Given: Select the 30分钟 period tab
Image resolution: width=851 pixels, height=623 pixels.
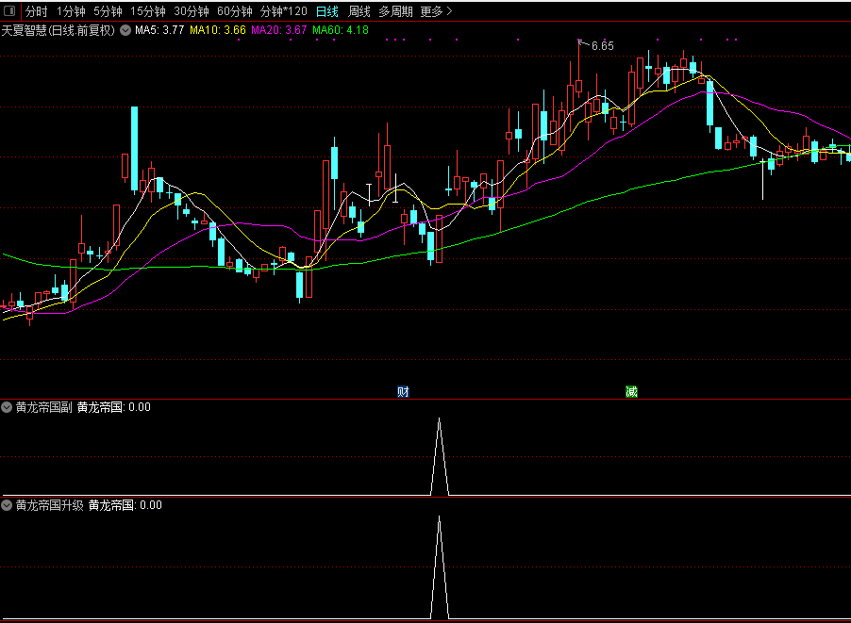Looking at the screenshot, I should coord(192,11).
